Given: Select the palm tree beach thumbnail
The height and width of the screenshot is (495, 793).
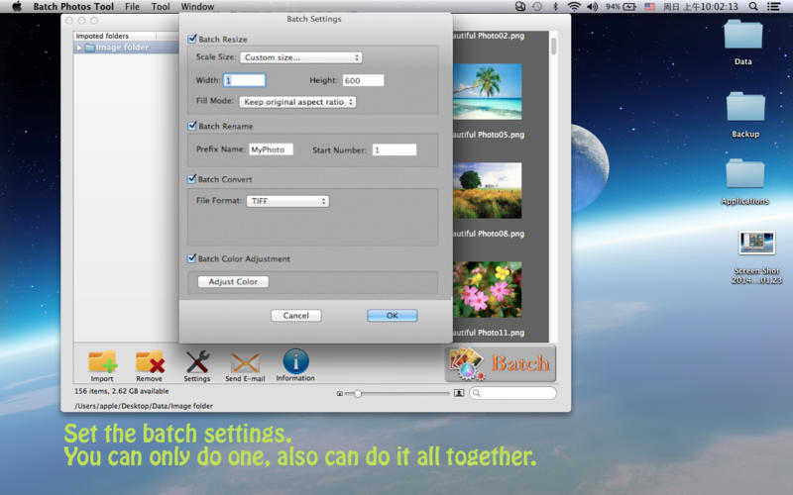Looking at the screenshot, I should tap(488, 91).
